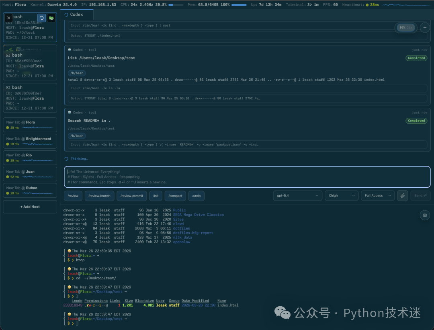Focus the Codex message input field
The image size is (434, 330).
(x=247, y=177)
